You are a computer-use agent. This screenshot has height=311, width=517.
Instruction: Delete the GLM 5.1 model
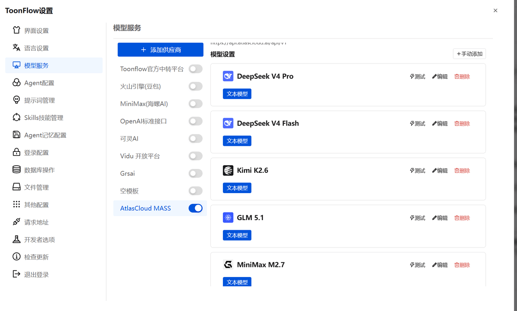point(462,218)
